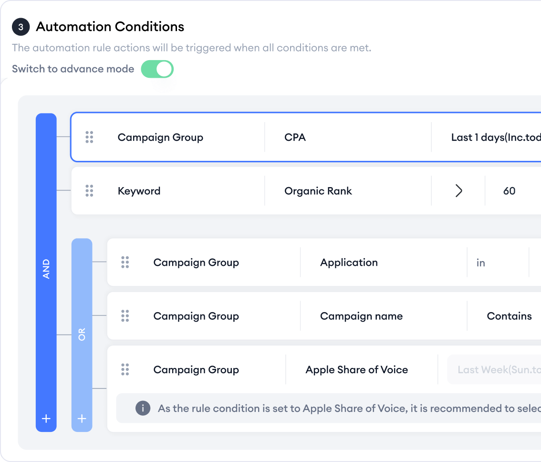This screenshot has height=462, width=541.
Task: Toggle the Switch to advance mode switch
Action: [157, 69]
